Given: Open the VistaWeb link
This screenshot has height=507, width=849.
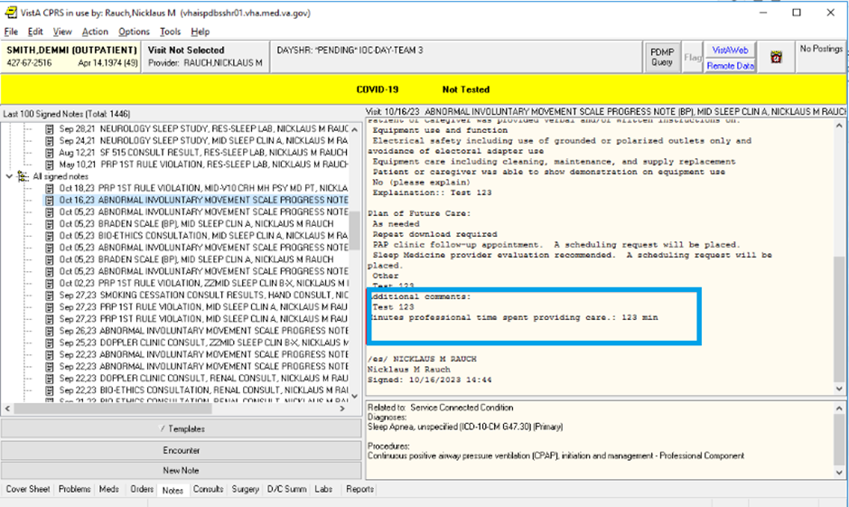Looking at the screenshot, I should 730,50.
